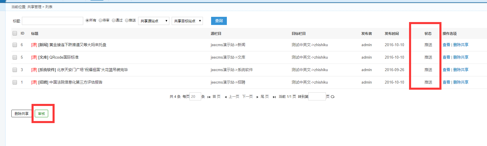
Task: Check the checkbox for the QRcode国际标准 row
Action: (x=15, y=57)
